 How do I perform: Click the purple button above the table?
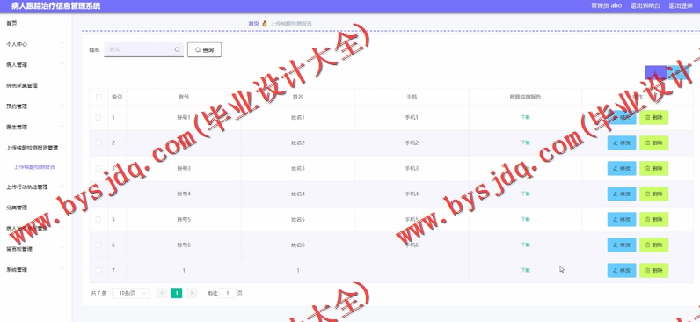coord(655,73)
